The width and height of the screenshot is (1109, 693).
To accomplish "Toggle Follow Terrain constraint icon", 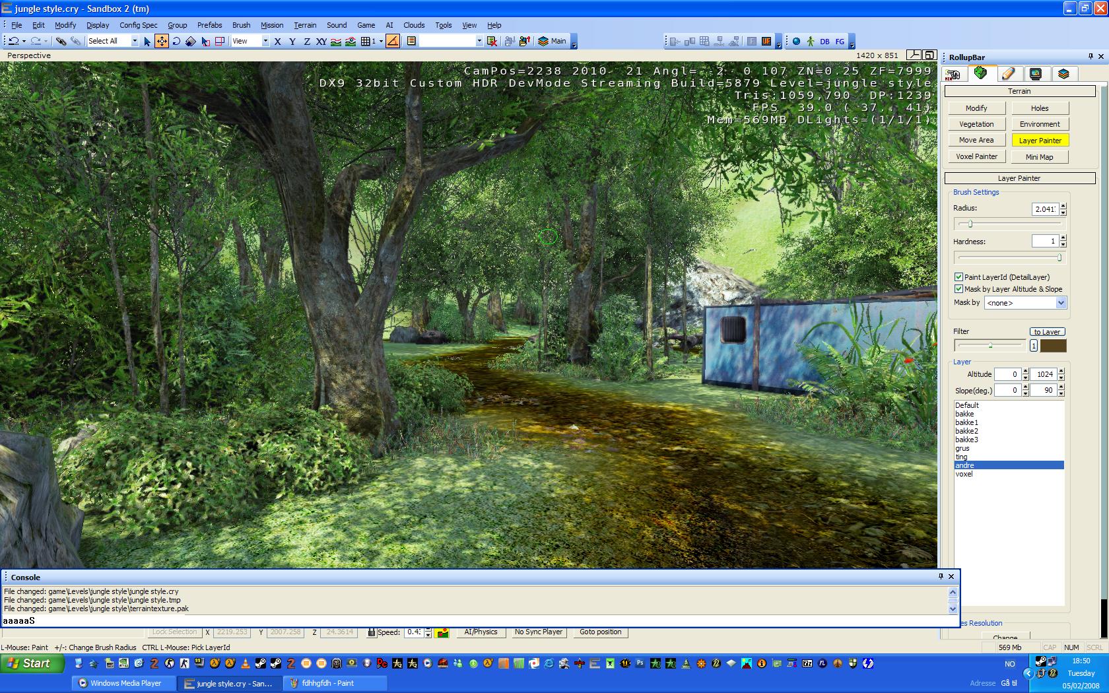I will point(336,41).
